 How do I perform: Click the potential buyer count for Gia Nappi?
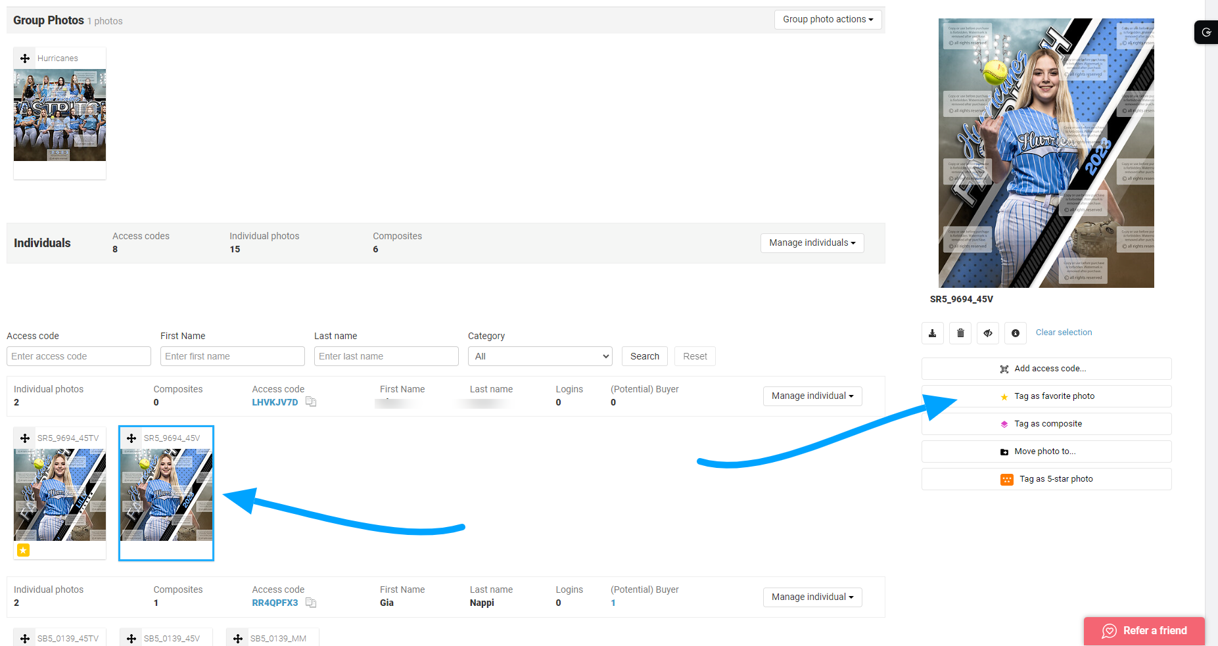613,603
